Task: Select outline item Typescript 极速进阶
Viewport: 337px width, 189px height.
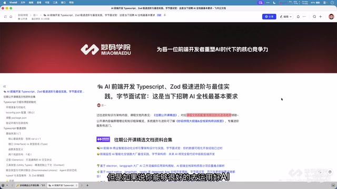Action: tap(15, 128)
